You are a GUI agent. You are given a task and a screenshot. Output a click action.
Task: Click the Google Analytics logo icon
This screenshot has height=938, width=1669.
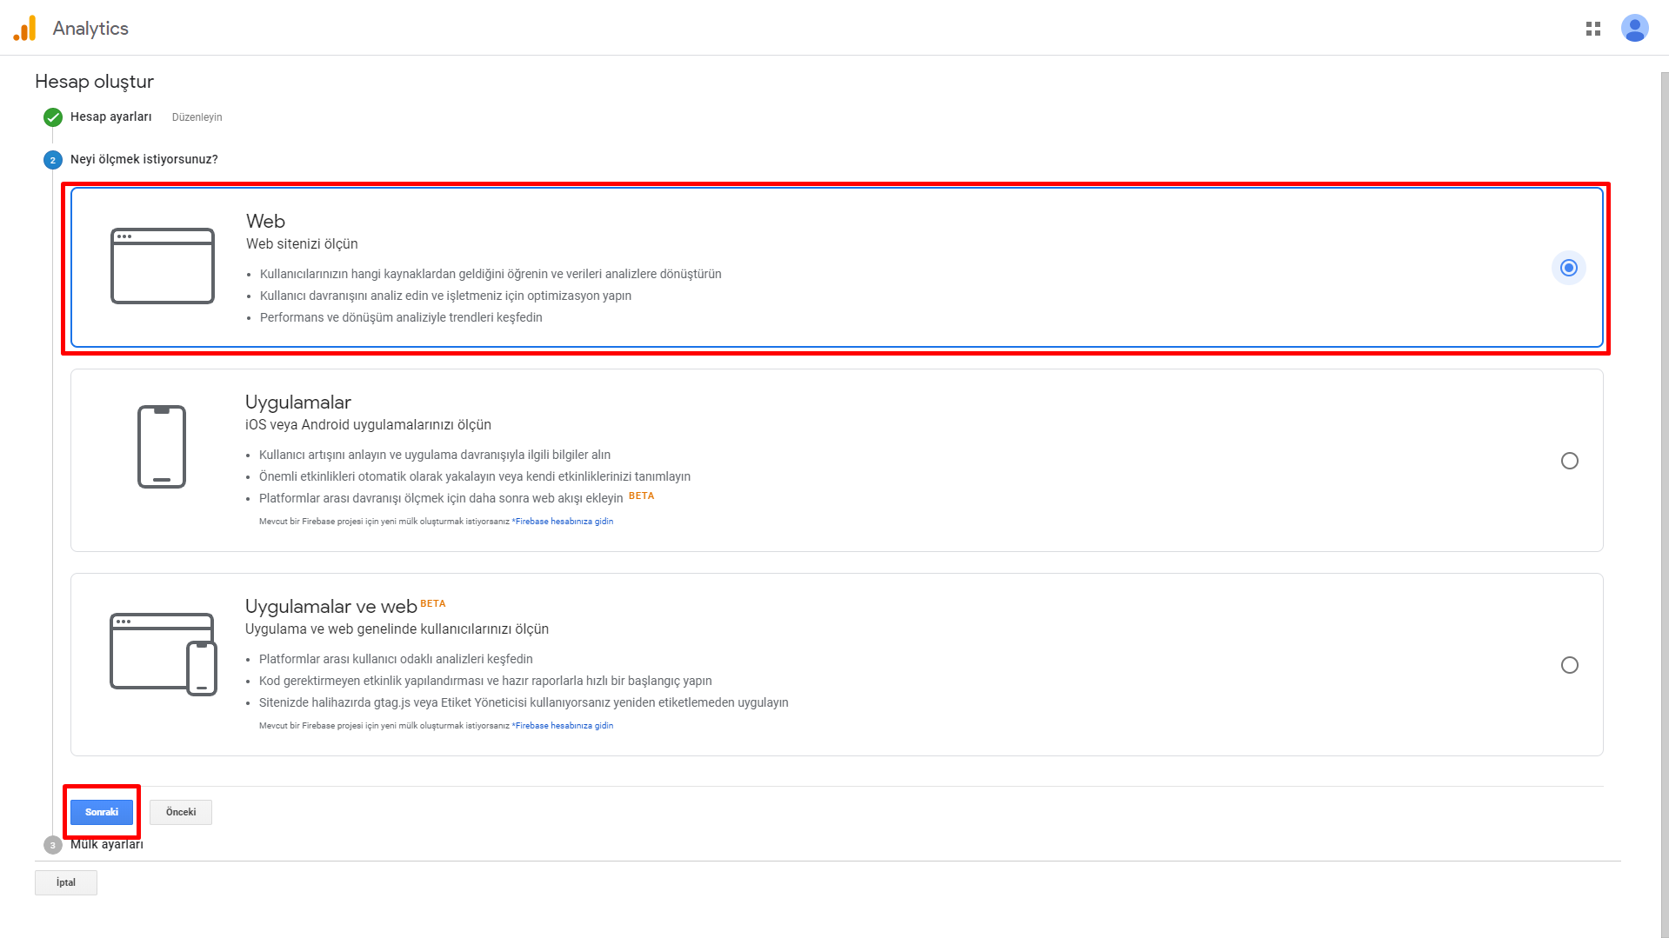25,28
